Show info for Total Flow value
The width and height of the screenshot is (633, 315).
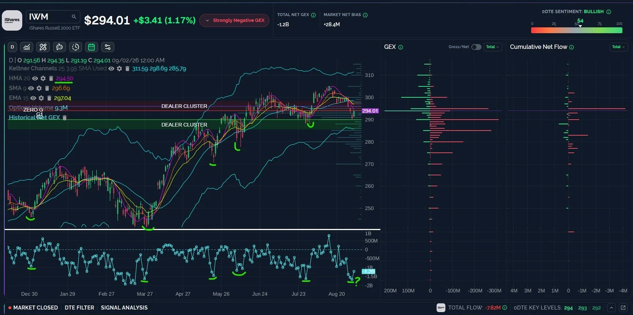click(505, 308)
